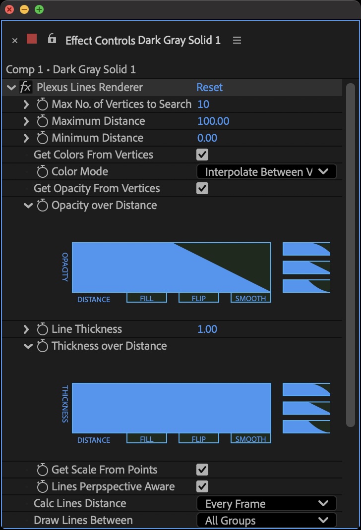Open the Color Mode dropdown

267,172
